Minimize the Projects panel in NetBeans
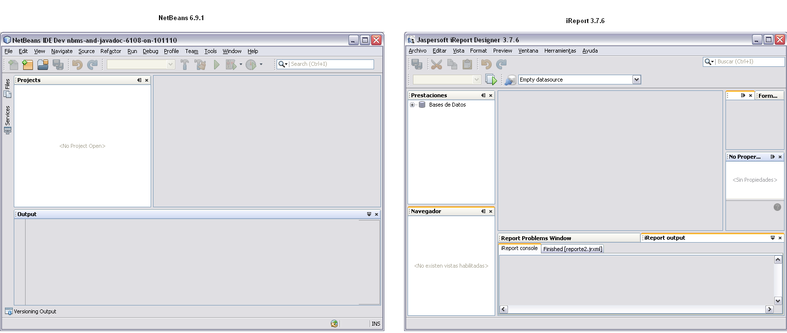The height and width of the screenshot is (333, 787). (139, 80)
